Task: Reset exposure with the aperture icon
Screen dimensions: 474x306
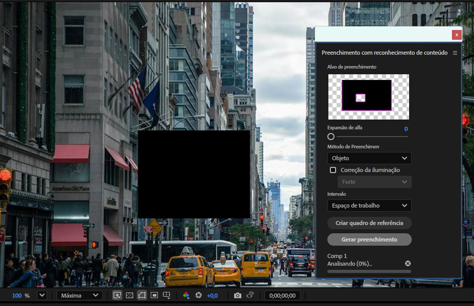Action: (x=198, y=295)
